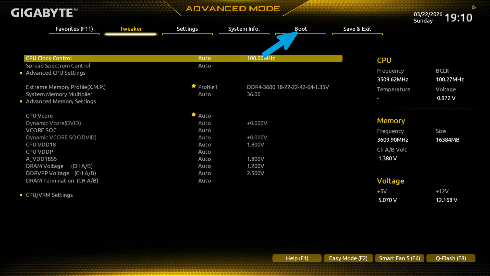Select the CPU Clock Control row label
490x276 pixels.
(x=49, y=58)
